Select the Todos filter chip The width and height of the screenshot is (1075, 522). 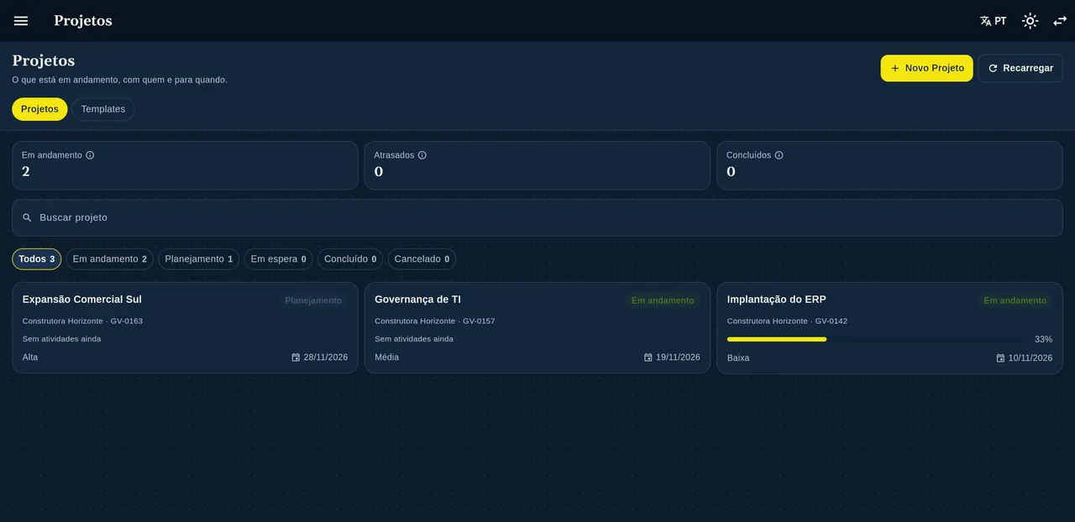click(x=37, y=259)
